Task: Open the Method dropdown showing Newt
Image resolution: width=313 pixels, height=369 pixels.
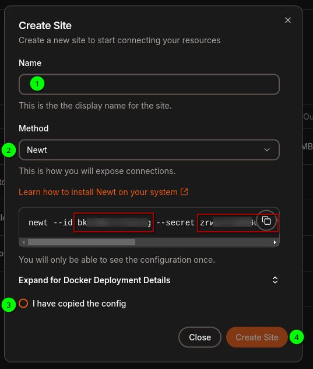Action: tap(149, 150)
